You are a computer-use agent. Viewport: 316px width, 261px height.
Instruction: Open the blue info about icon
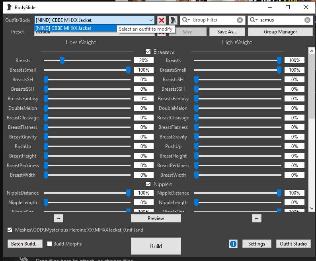click(x=233, y=244)
